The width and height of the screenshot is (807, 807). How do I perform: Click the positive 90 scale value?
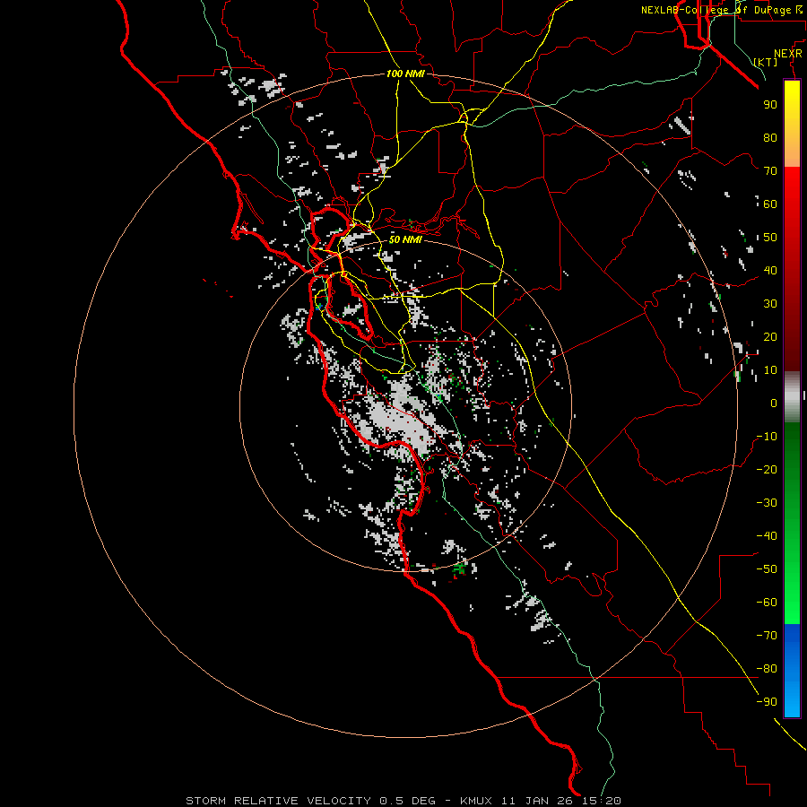[770, 105]
